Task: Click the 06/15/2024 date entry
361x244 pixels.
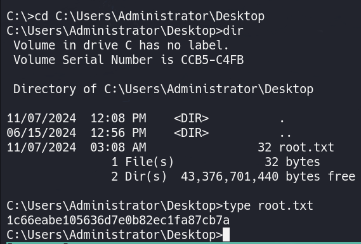Action: pyautogui.click(x=41, y=133)
